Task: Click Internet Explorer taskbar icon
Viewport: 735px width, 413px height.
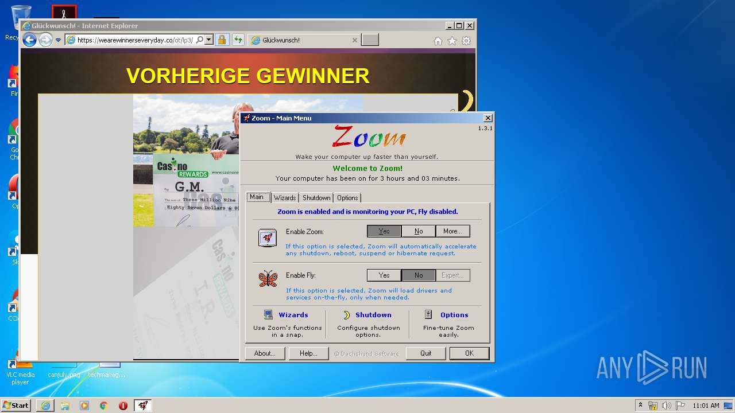Action: (45, 406)
